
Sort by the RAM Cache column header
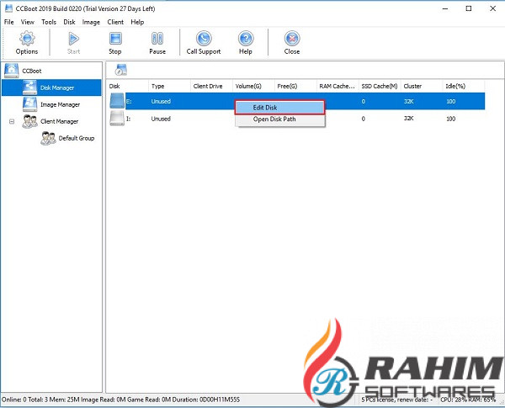[x=338, y=86]
